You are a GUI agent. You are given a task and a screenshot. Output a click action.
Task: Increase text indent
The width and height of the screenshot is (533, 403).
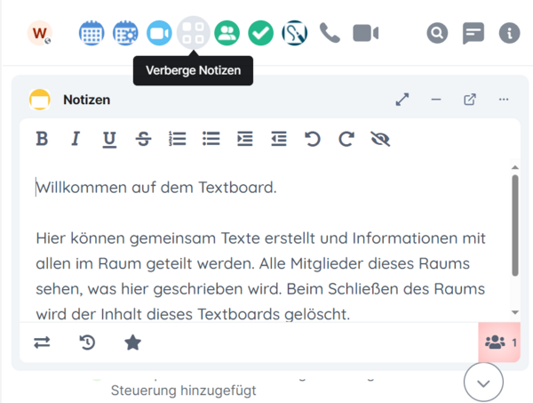(245, 139)
